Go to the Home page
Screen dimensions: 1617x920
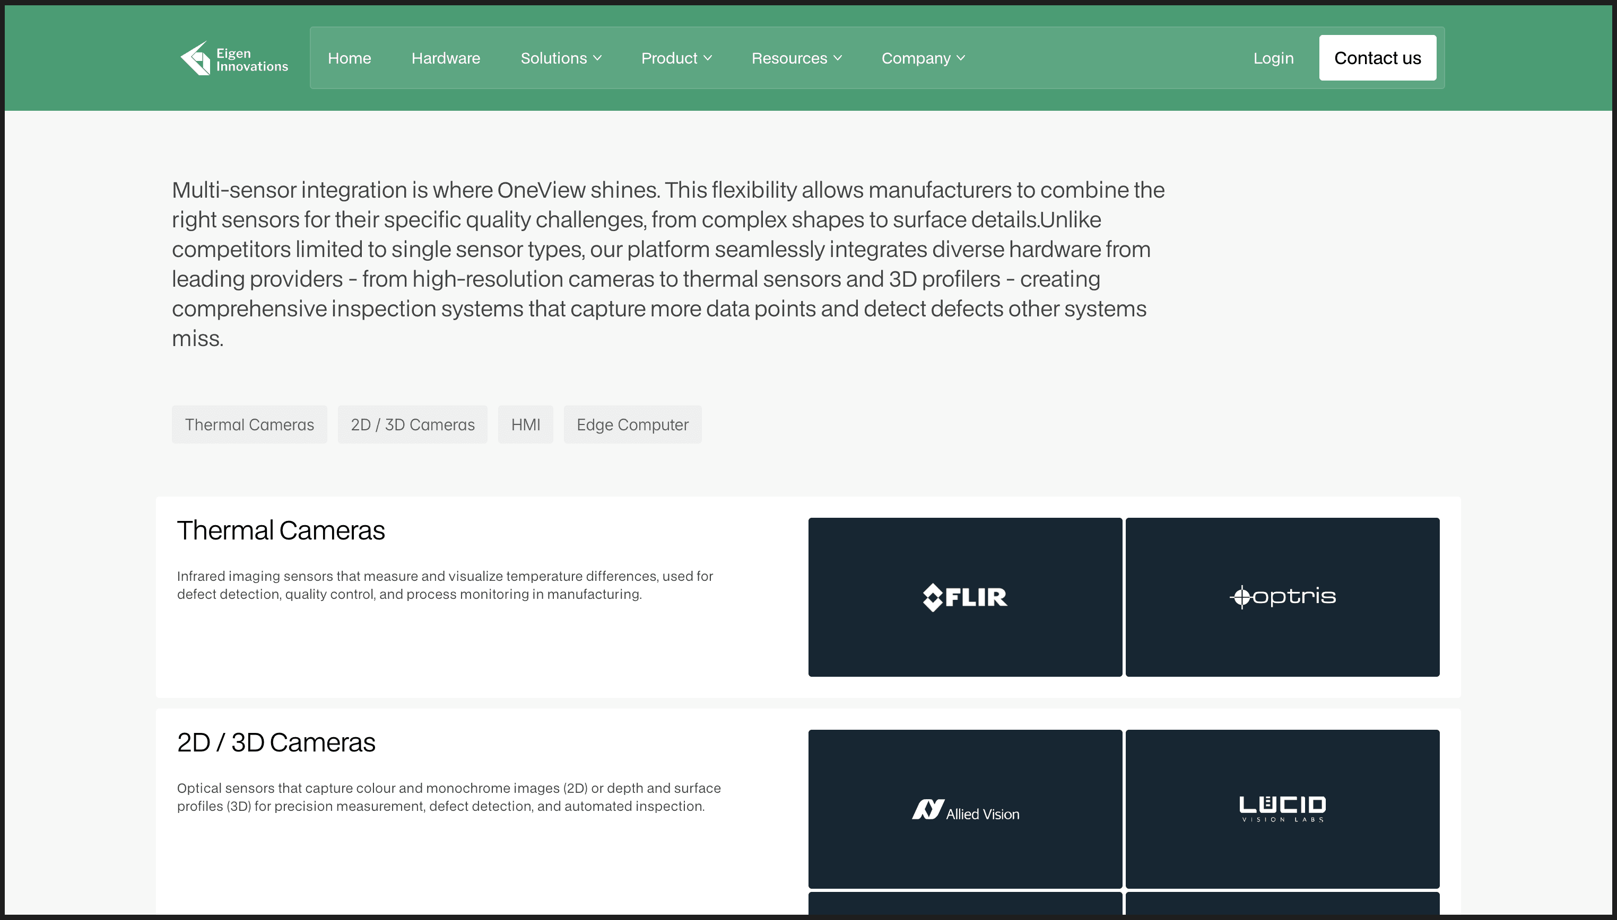(349, 58)
